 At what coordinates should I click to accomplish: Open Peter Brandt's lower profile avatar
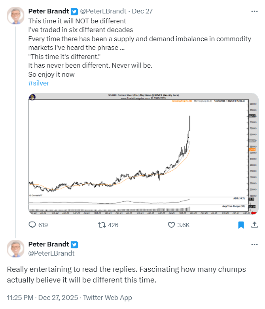pos(16,248)
